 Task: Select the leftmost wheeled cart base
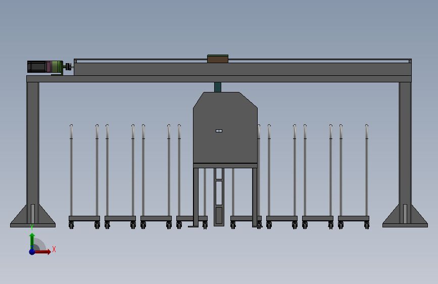(x=84, y=218)
